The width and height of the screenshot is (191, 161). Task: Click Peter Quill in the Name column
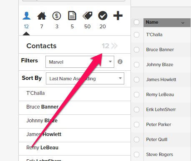tap(157, 139)
